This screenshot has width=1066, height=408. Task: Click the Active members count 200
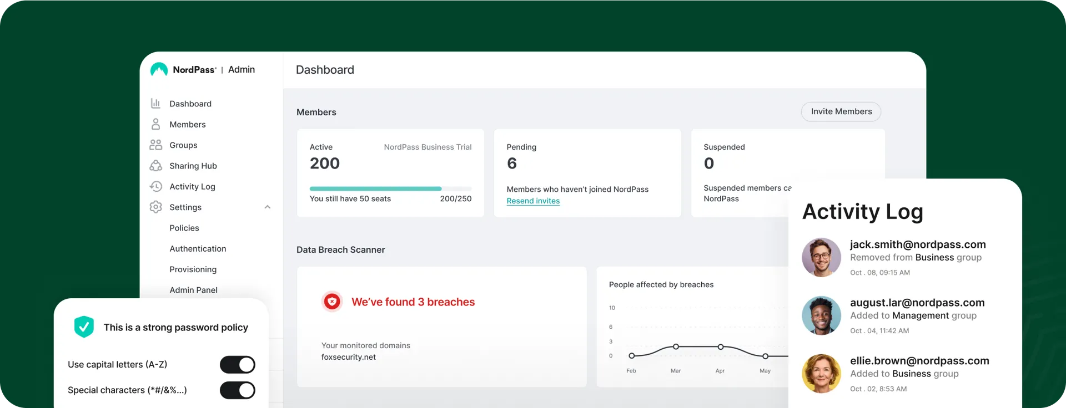(325, 164)
